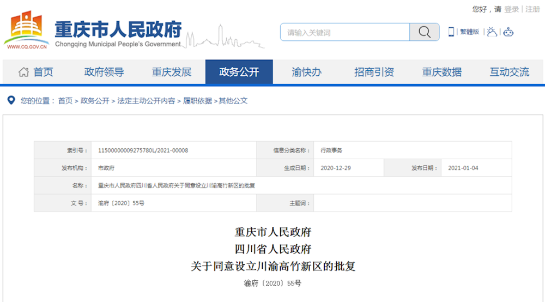The image size is (545, 302).
Task: Go to 招商引资 navigation tab
Action: [x=374, y=72]
